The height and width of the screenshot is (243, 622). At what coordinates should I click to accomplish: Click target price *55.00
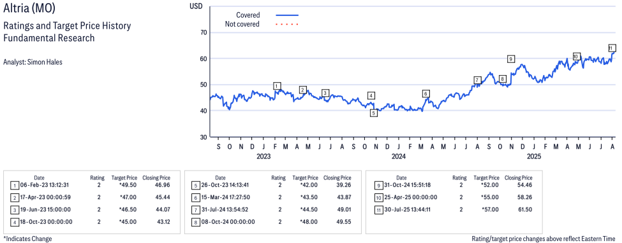[x=491, y=197]
